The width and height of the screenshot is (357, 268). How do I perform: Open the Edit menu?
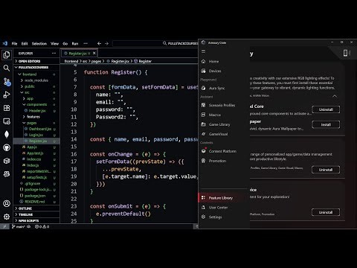click(25, 44)
